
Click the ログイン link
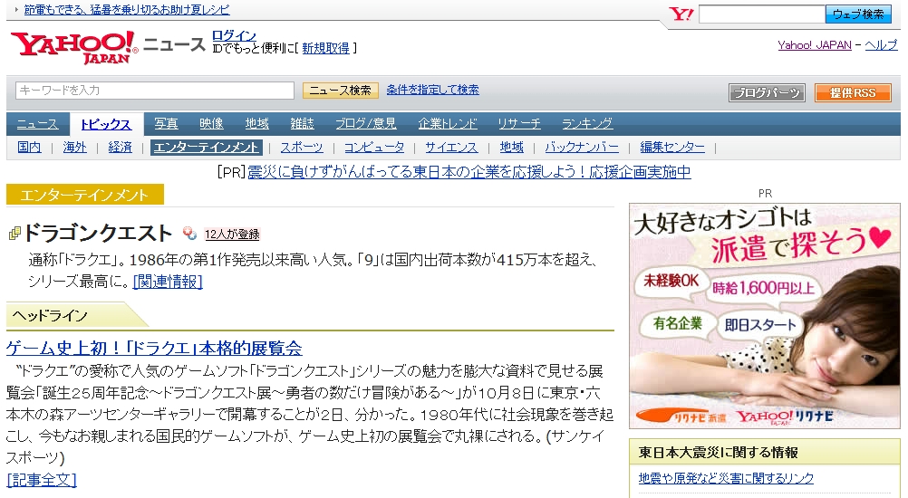[234, 35]
